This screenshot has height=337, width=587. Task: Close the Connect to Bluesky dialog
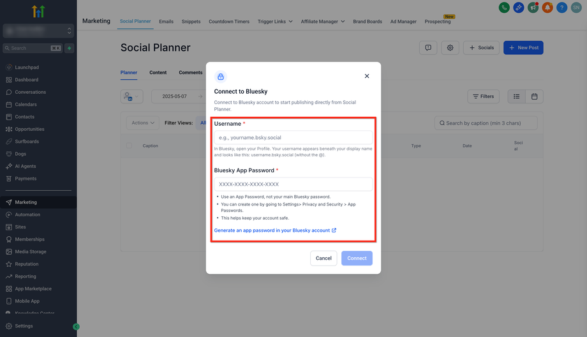tap(367, 76)
